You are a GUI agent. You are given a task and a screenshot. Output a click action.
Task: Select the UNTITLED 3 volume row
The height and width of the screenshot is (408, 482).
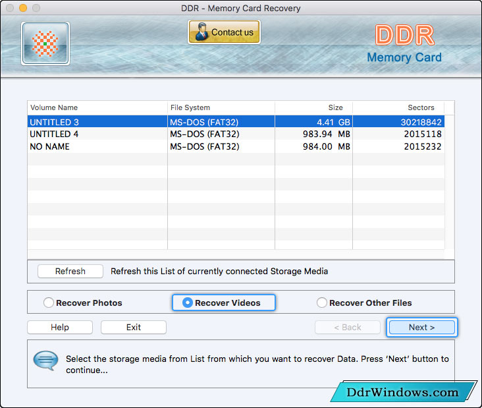pos(236,122)
